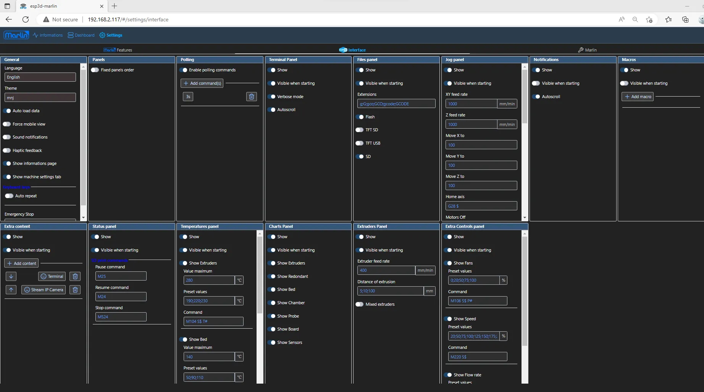
Task: Switch to the Features settings tab
Action: tap(118, 50)
